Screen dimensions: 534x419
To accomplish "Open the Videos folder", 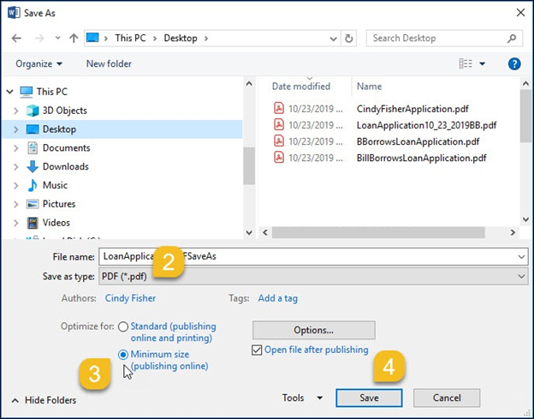I will tap(56, 223).
